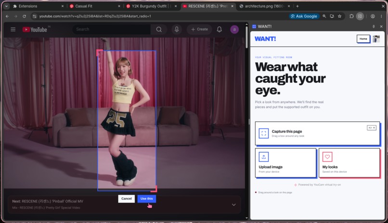The image size is (388, 223).
Task: Open My looks saved on this device
Action: coord(349,163)
